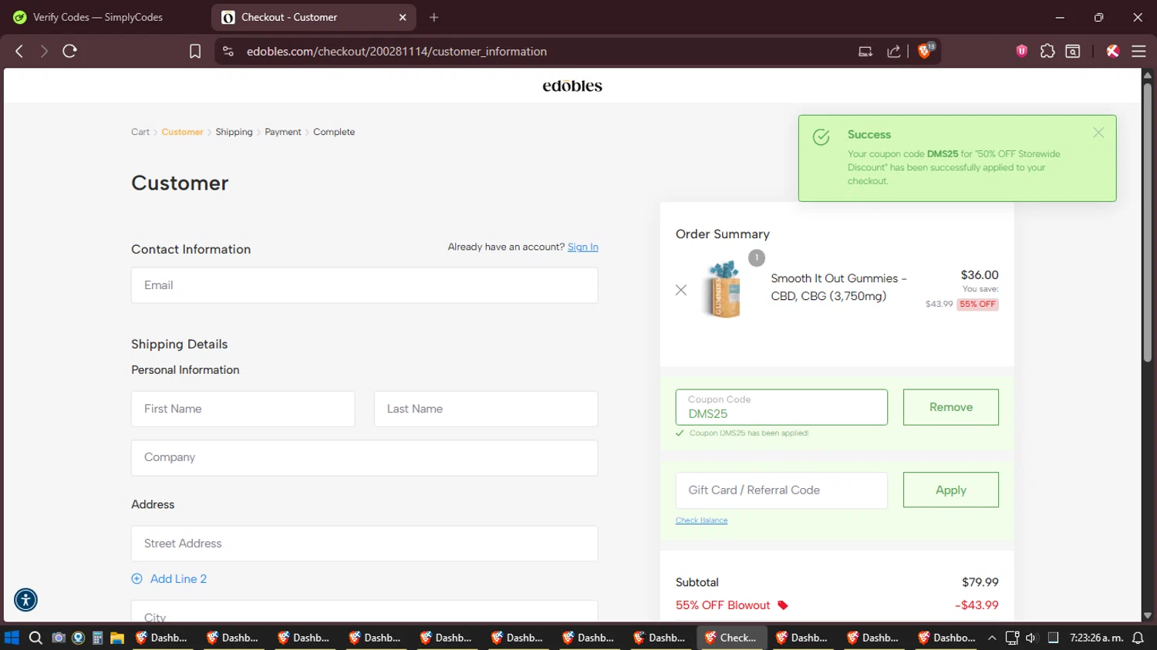Show hidden system tray icons
1157x650 pixels.
tap(992, 638)
